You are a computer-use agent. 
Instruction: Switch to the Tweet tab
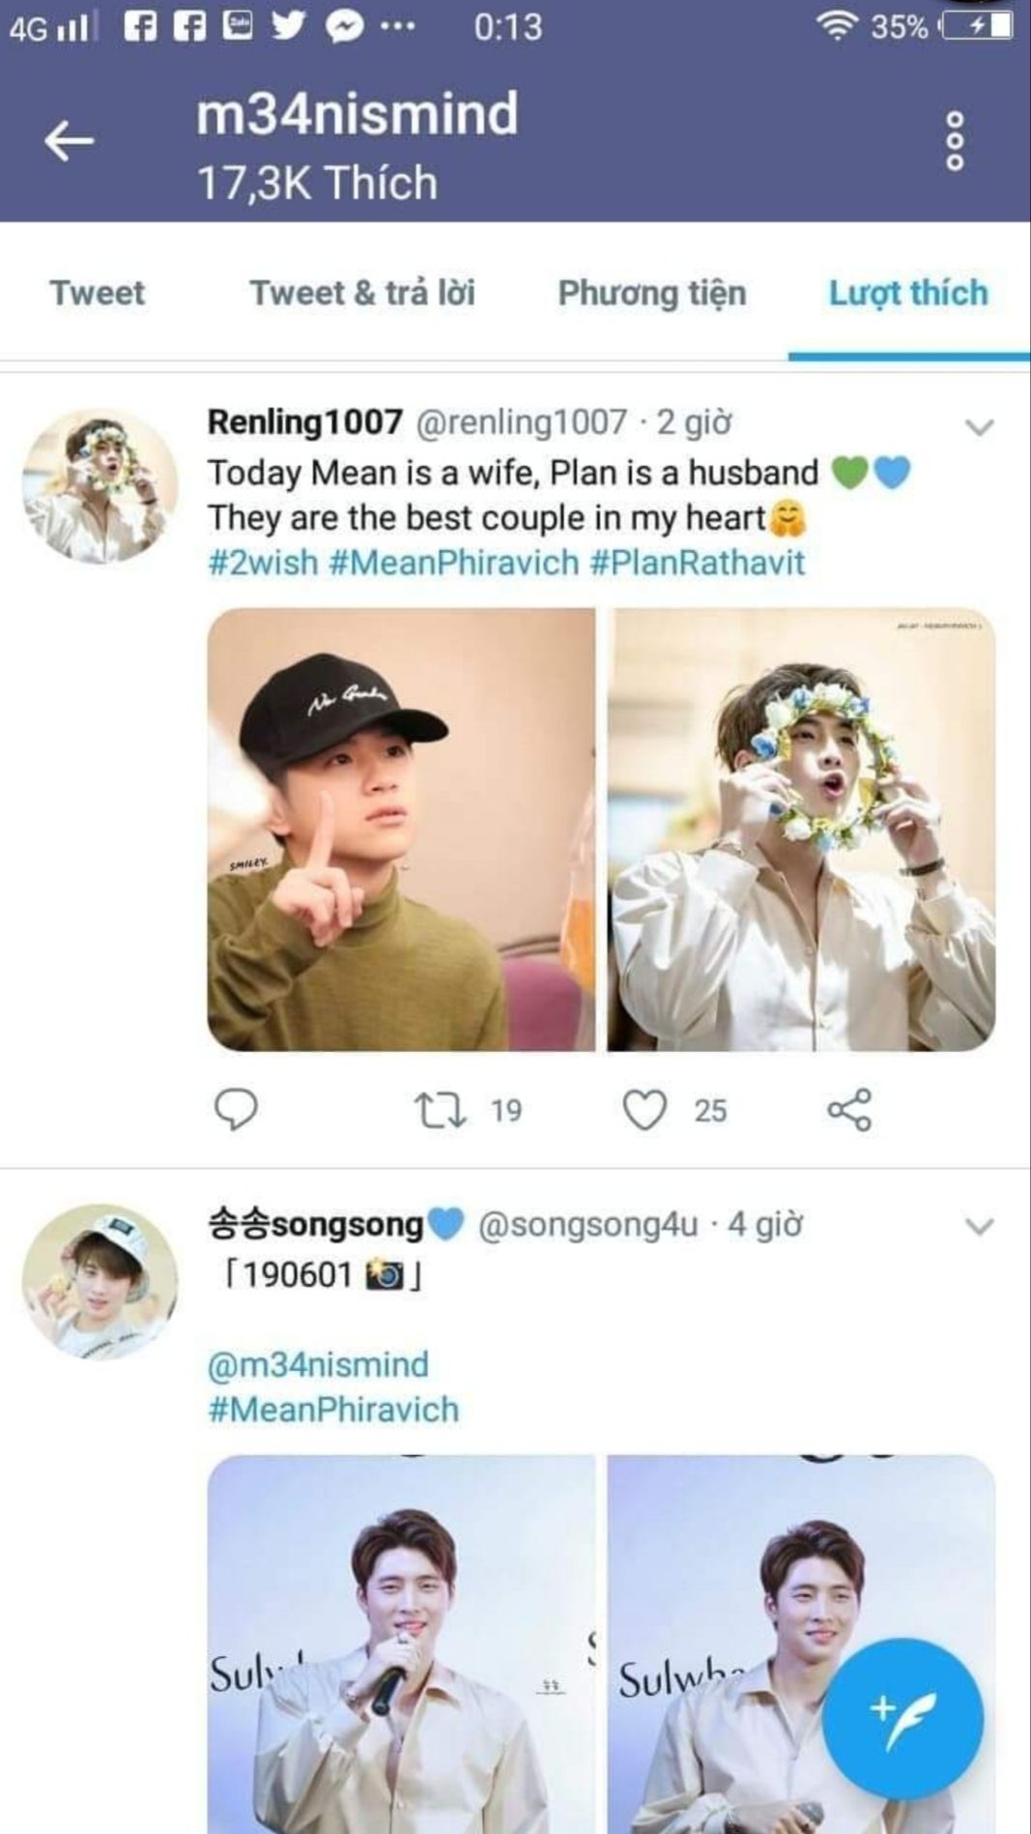[x=98, y=293]
